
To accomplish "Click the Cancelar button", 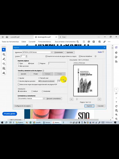I will point(100,106).
